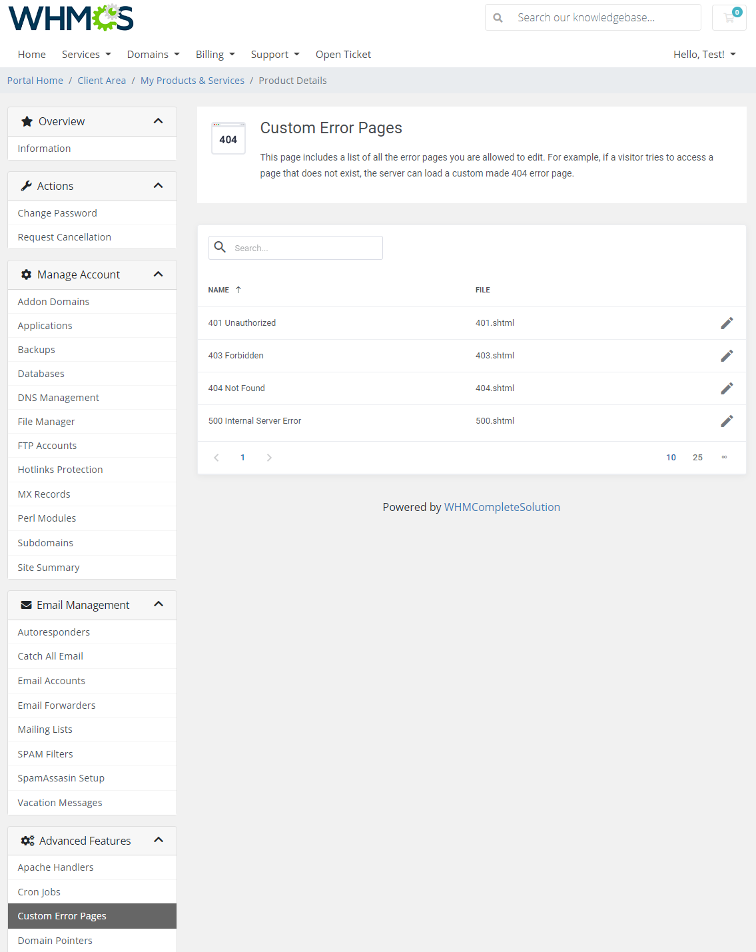Open the Billing dropdown menu

(x=214, y=54)
